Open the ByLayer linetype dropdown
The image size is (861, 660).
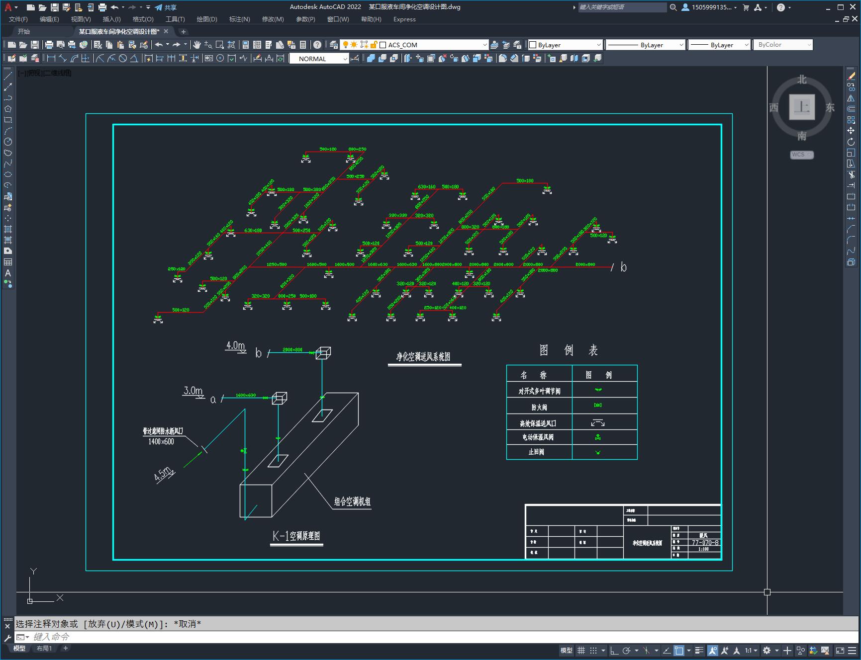(x=646, y=45)
